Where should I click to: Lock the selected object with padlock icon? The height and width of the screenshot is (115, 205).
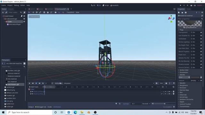coord(48,12)
